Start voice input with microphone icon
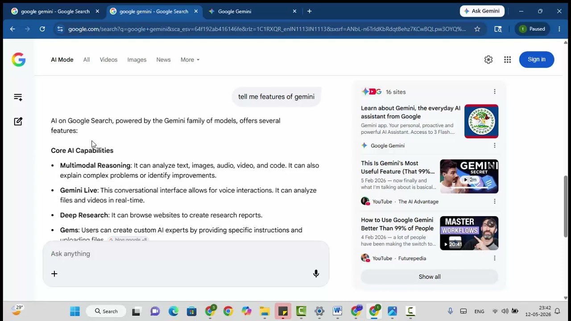This screenshot has height=321, width=571. click(x=316, y=274)
